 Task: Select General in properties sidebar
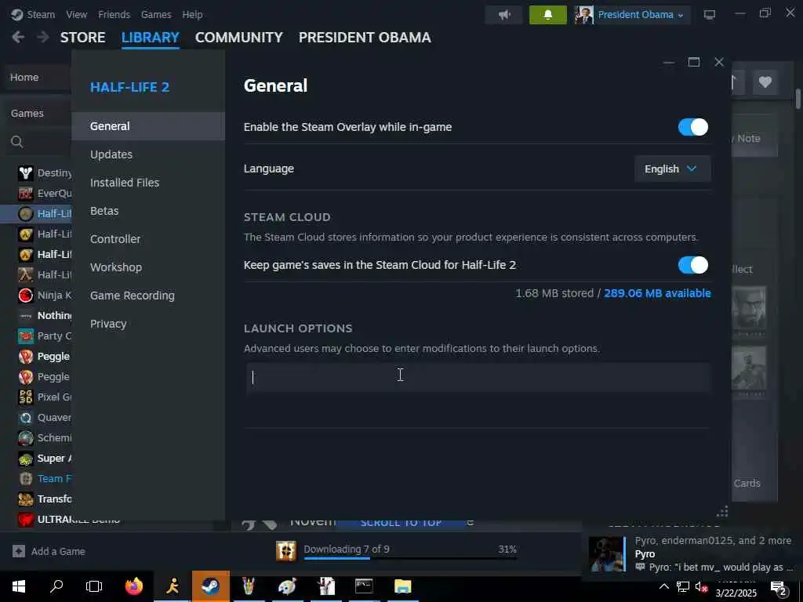(148, 126)
